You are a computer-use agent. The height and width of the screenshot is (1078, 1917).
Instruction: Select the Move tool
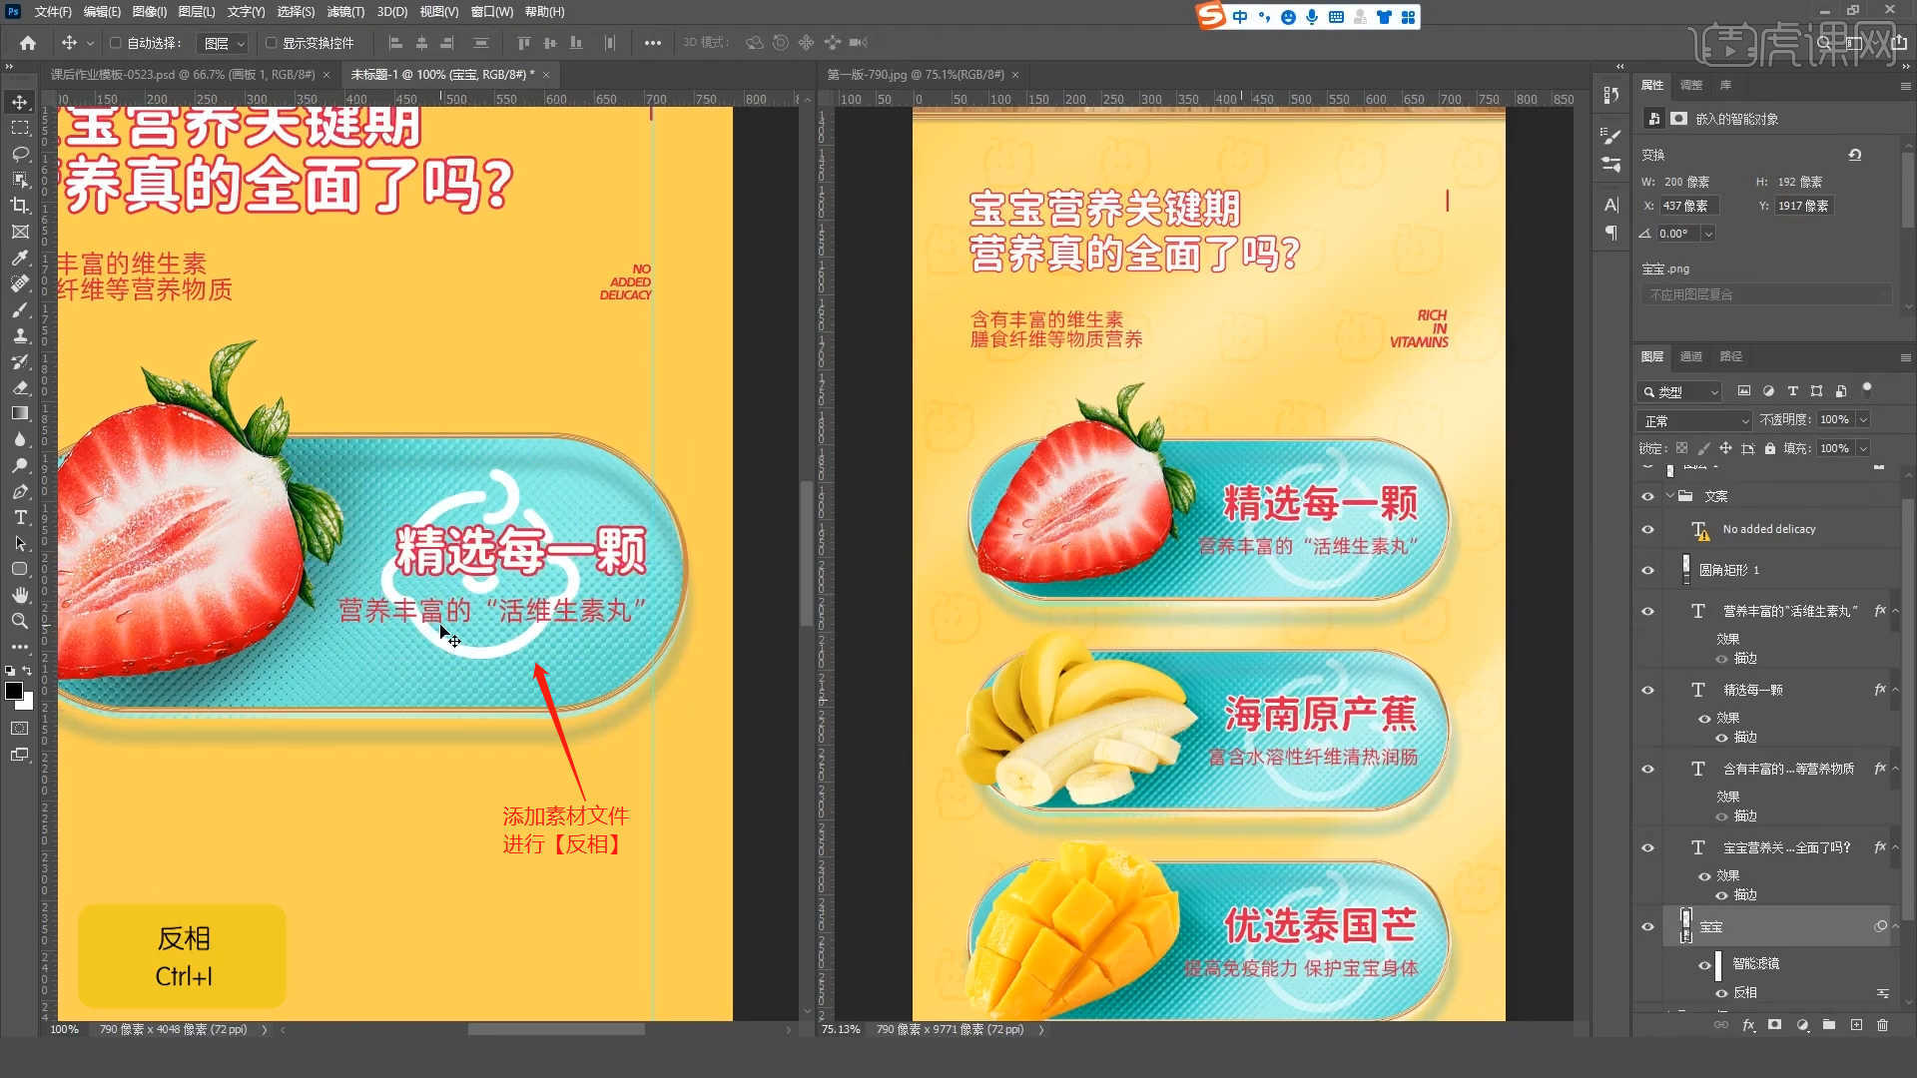pyautogui.click(x=20, y=102)
